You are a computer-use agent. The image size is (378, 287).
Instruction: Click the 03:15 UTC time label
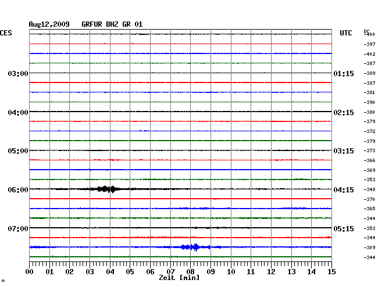coord(344,151)
